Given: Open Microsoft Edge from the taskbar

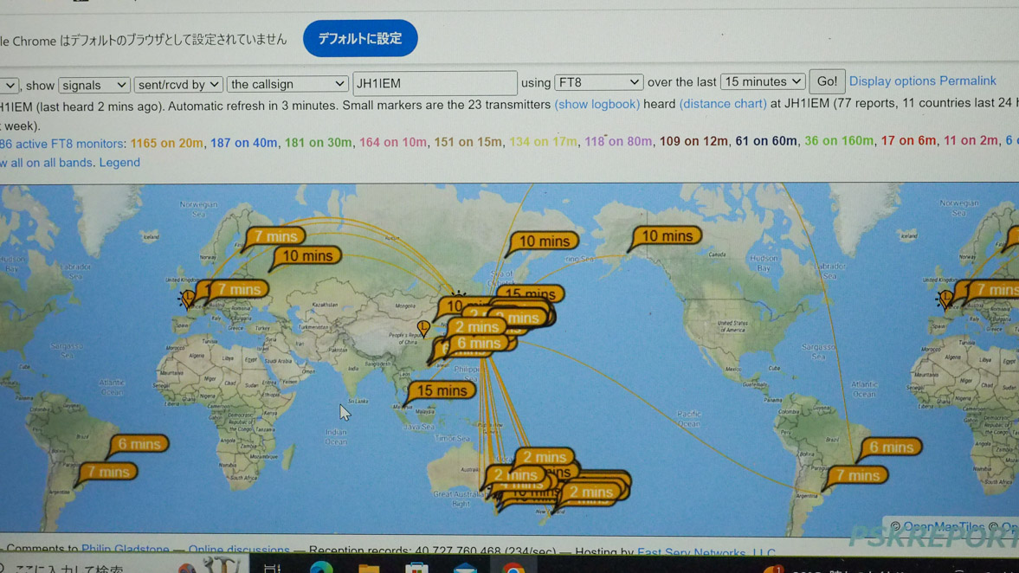Looking at the screenshot, I should pos(321,568).
